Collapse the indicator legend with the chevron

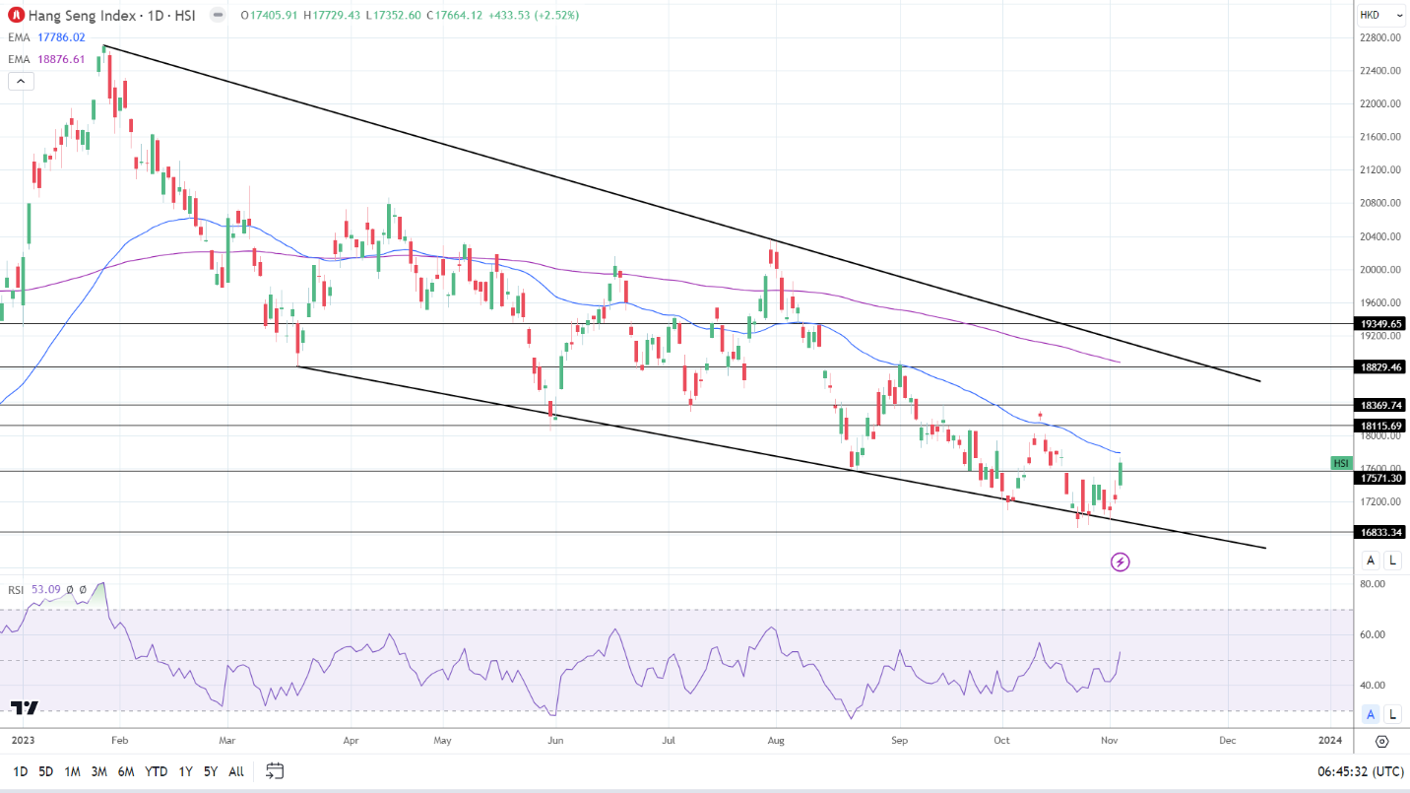(x=21, y=81)
